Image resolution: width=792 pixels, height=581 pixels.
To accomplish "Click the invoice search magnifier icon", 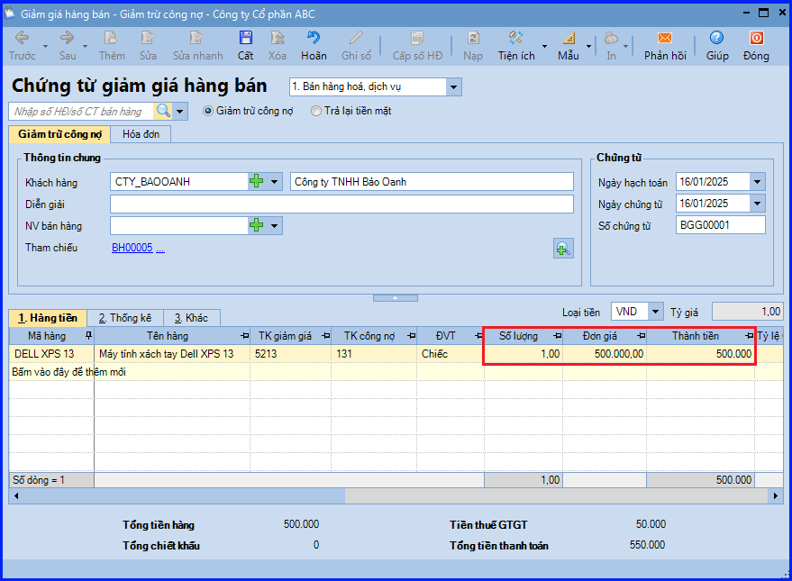I will (x=163, y=111).
